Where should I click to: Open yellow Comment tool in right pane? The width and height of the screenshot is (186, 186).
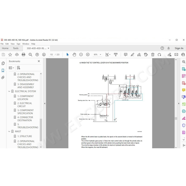click(x=184, y=90)
